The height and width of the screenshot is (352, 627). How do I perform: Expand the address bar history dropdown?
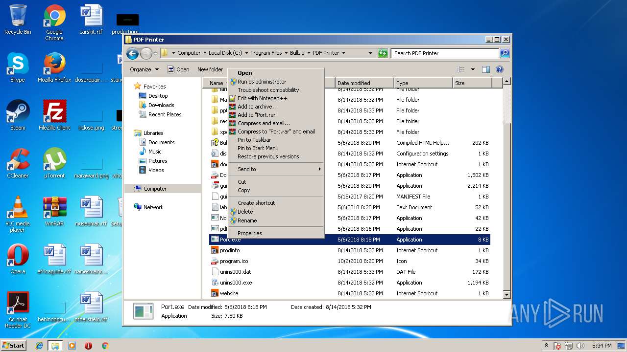tap(371, 53)
